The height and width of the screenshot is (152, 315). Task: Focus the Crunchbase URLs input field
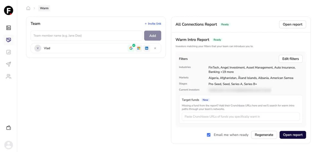(241, 116)
